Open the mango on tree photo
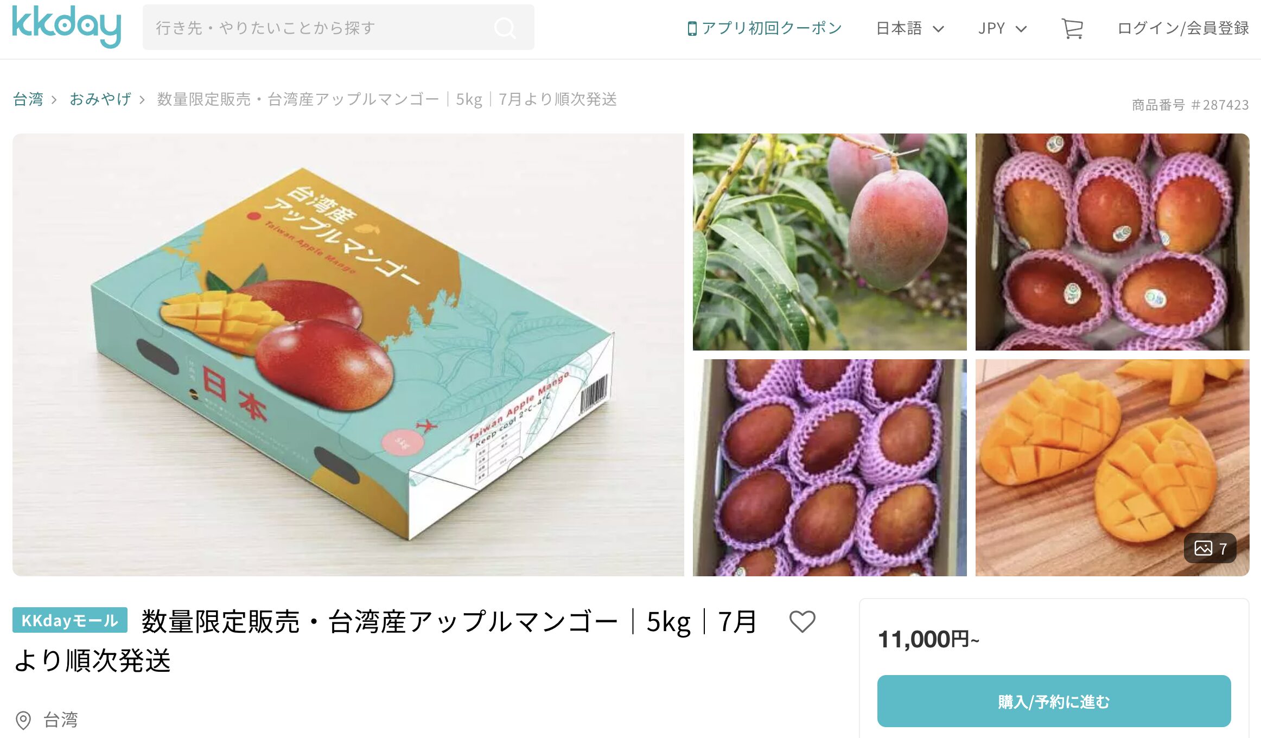This screenshot has height=738, width=1261. 830,242
